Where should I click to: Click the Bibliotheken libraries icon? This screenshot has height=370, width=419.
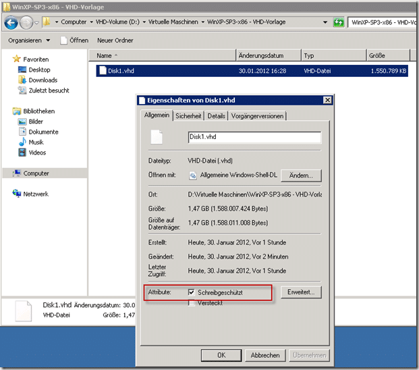tap(17, 111)
